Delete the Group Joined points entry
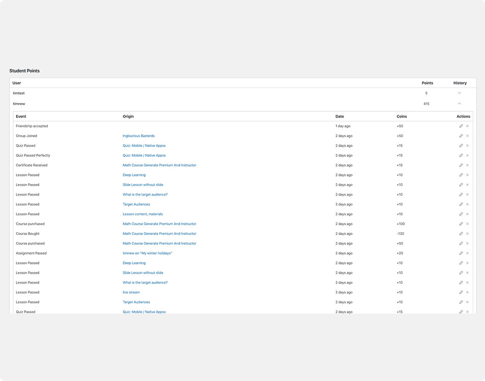 (467, 136)
